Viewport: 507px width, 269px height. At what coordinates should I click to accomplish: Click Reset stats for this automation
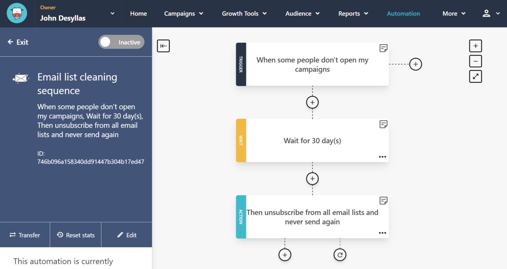point(75,235)
